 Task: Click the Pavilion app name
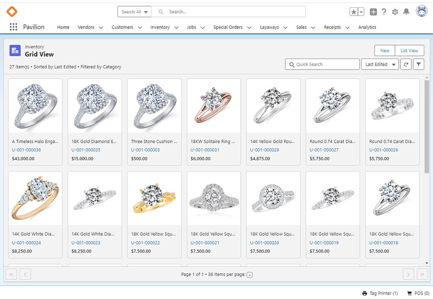[34, 27]
